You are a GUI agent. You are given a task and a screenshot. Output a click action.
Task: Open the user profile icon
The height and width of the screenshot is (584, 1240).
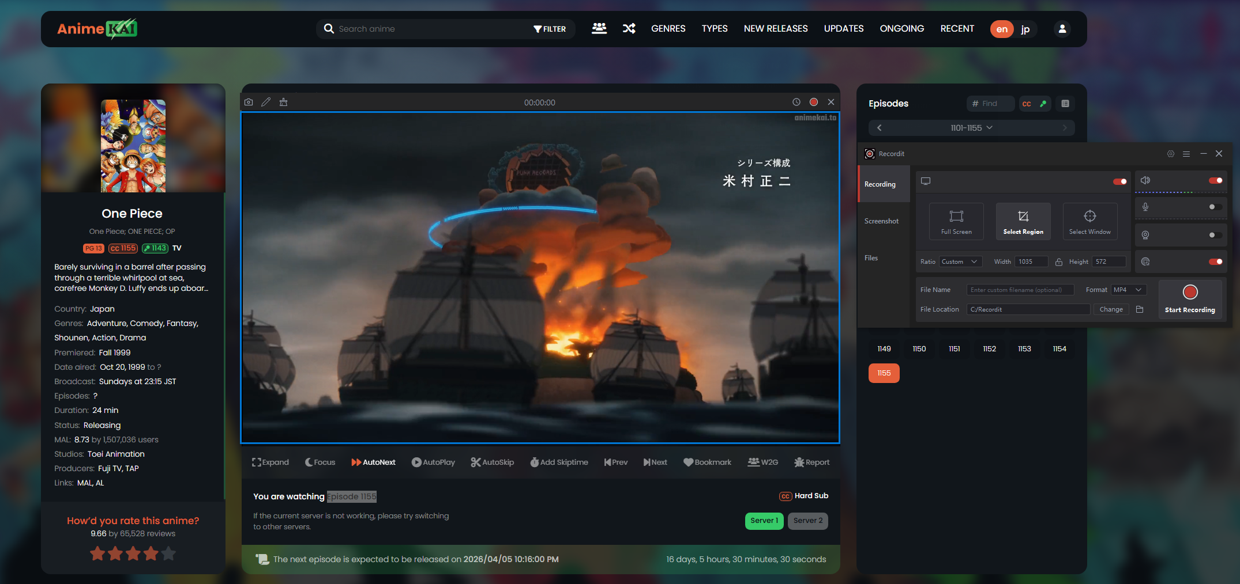(1062, 29)
